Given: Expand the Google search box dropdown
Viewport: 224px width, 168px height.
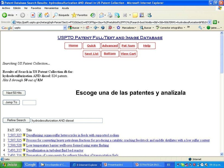Looking at the screenshot, I should coord(65,28).
